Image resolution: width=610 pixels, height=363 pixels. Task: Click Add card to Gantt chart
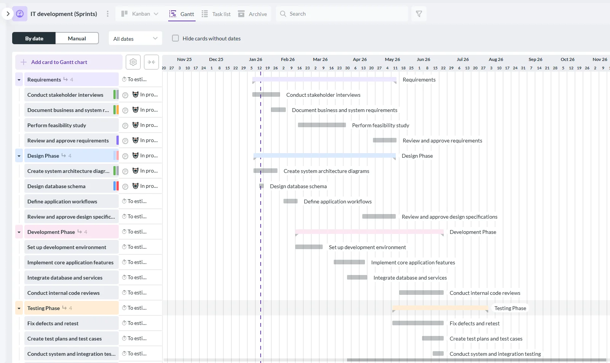point(68,62)
